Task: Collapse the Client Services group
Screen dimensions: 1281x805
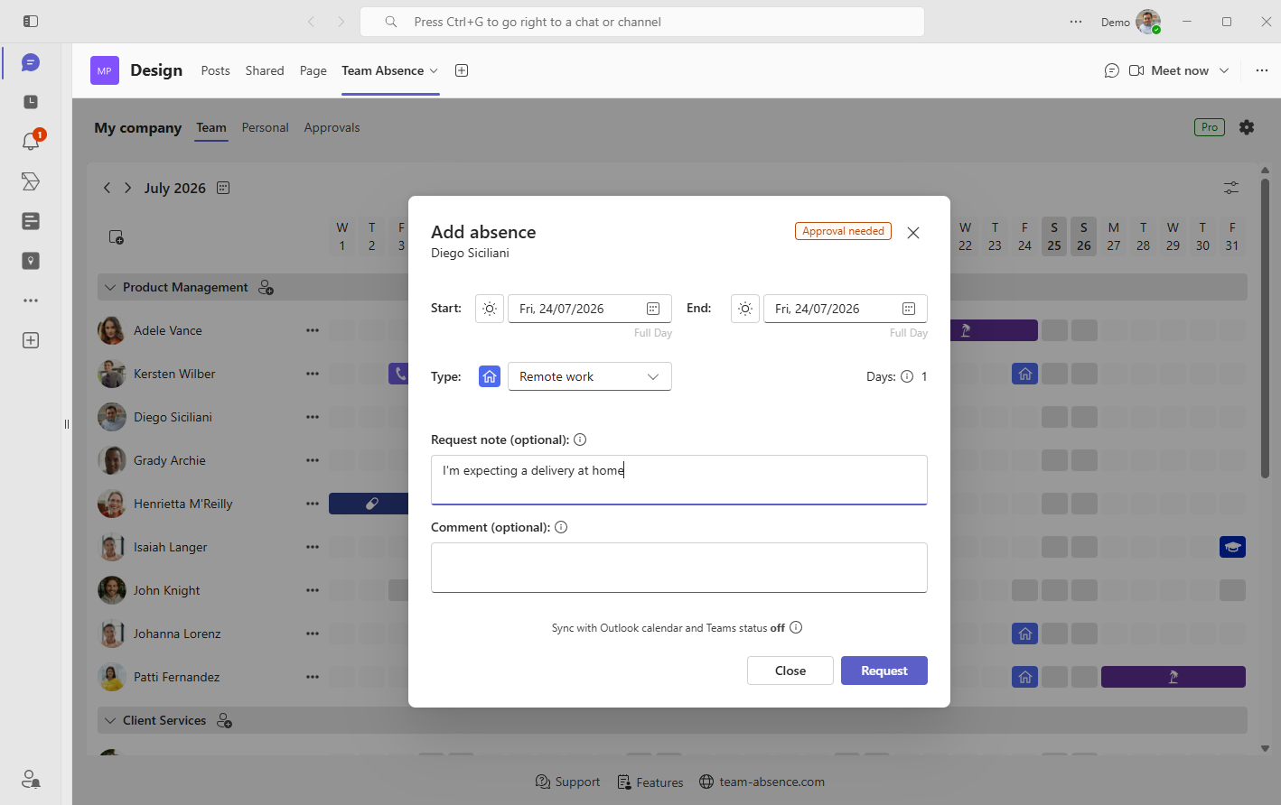Action: (110, 720)
